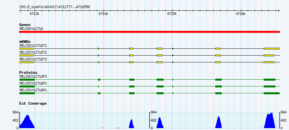This screenshot has width=289, height=130.
Task: Click the blue coverage peak just before 4715k
Action: pyautogui.click(x=160, y=123)
